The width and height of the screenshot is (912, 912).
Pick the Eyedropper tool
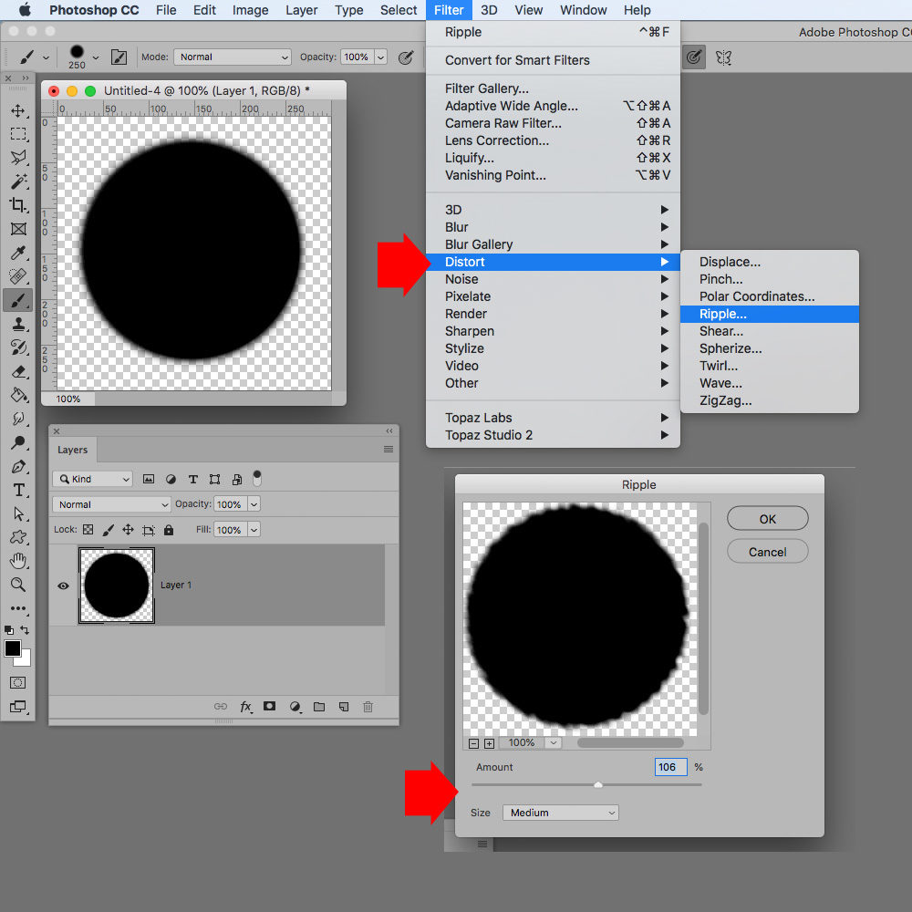18,253
